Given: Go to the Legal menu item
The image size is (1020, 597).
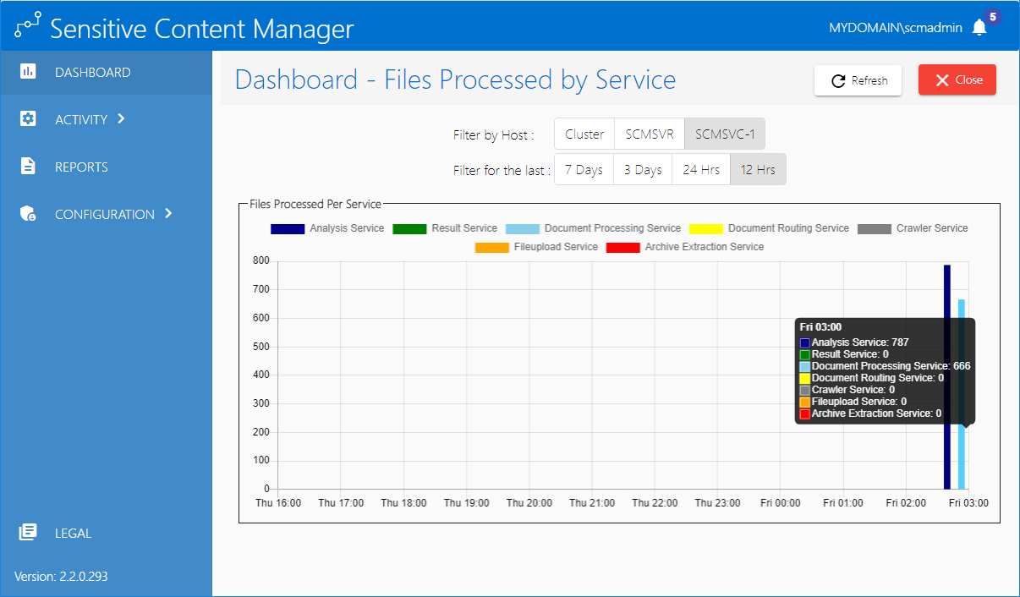Looking at the screenshot, I should 73,533.
